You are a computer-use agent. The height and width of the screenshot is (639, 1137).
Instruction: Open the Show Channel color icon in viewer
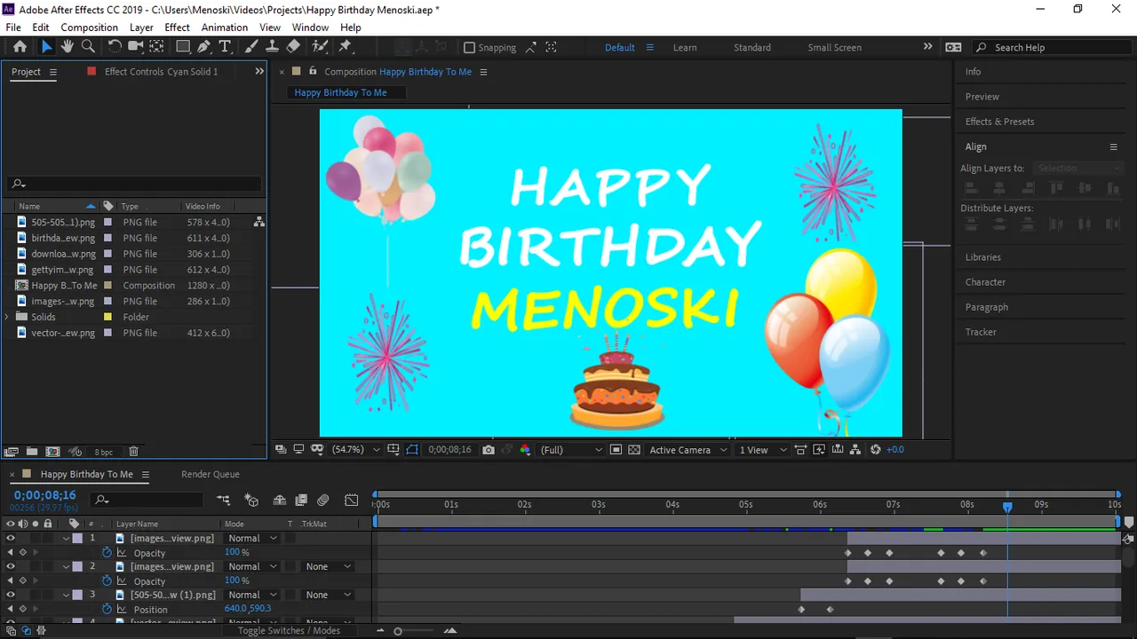[x=525, y=450]
